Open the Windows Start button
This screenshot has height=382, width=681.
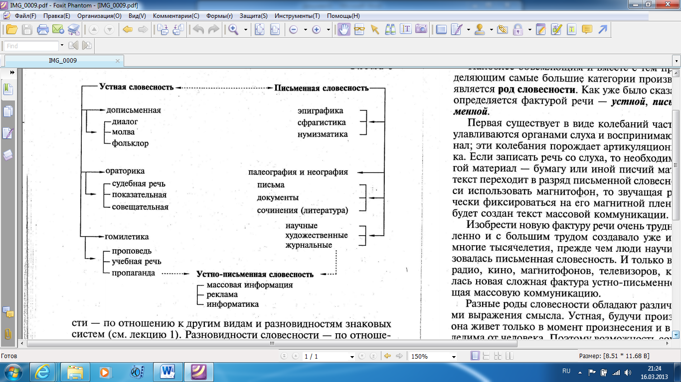coord(12,372)
